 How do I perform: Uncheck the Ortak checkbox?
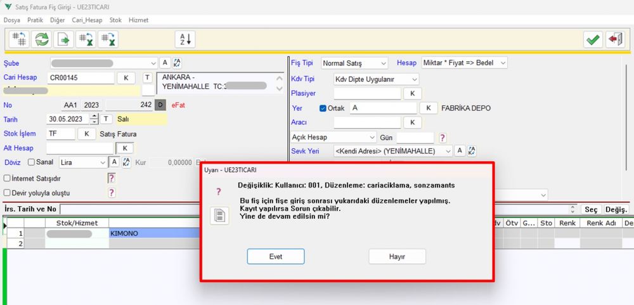323,108
